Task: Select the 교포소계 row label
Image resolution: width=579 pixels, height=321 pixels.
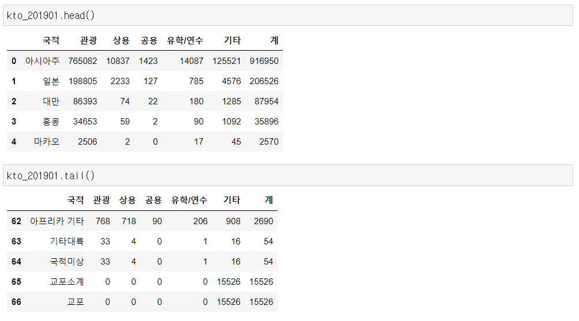Action: pyautogui.click(x=67, y=282)
